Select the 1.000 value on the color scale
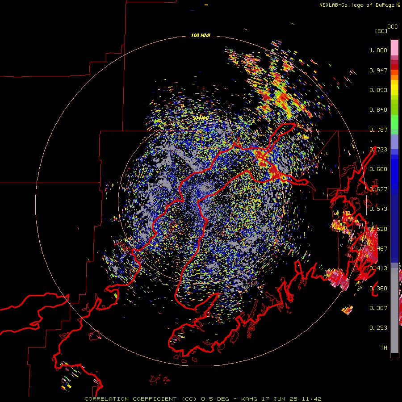This screenshot has width=402, height=402. pyautogui.click(x=378, y=50)
